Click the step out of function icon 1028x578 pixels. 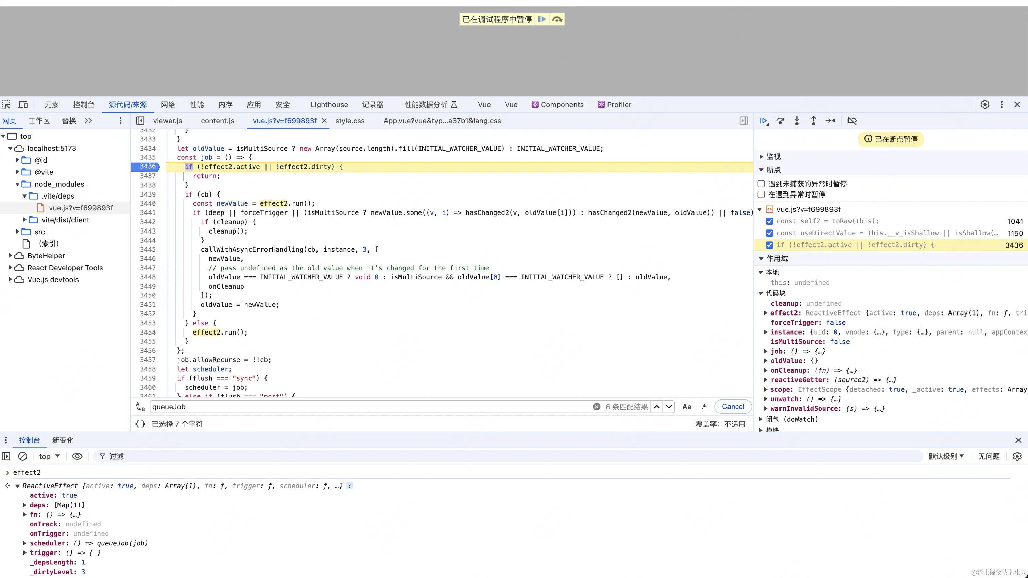tap(813, 121)
